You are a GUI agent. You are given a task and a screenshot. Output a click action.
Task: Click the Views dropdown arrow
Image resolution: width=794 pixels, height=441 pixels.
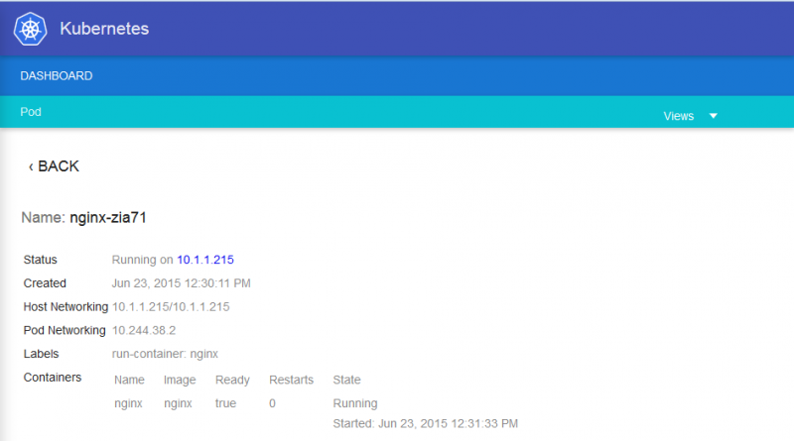[x=713, y=116]
